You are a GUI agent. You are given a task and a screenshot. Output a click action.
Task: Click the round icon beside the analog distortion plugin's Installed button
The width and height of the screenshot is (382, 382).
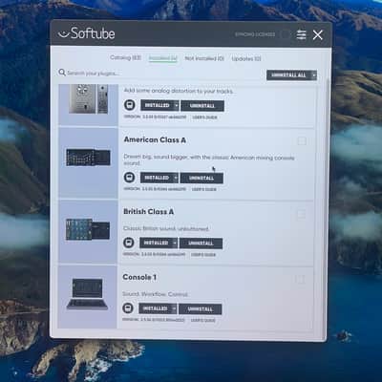tap(130, 105)
